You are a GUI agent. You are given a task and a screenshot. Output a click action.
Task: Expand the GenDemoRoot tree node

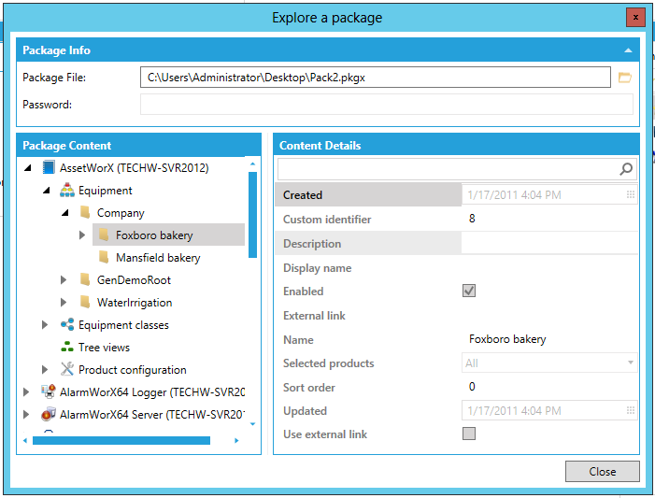64,280
